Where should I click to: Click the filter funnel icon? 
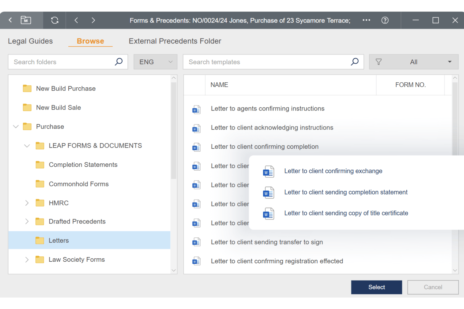(379, 62)
